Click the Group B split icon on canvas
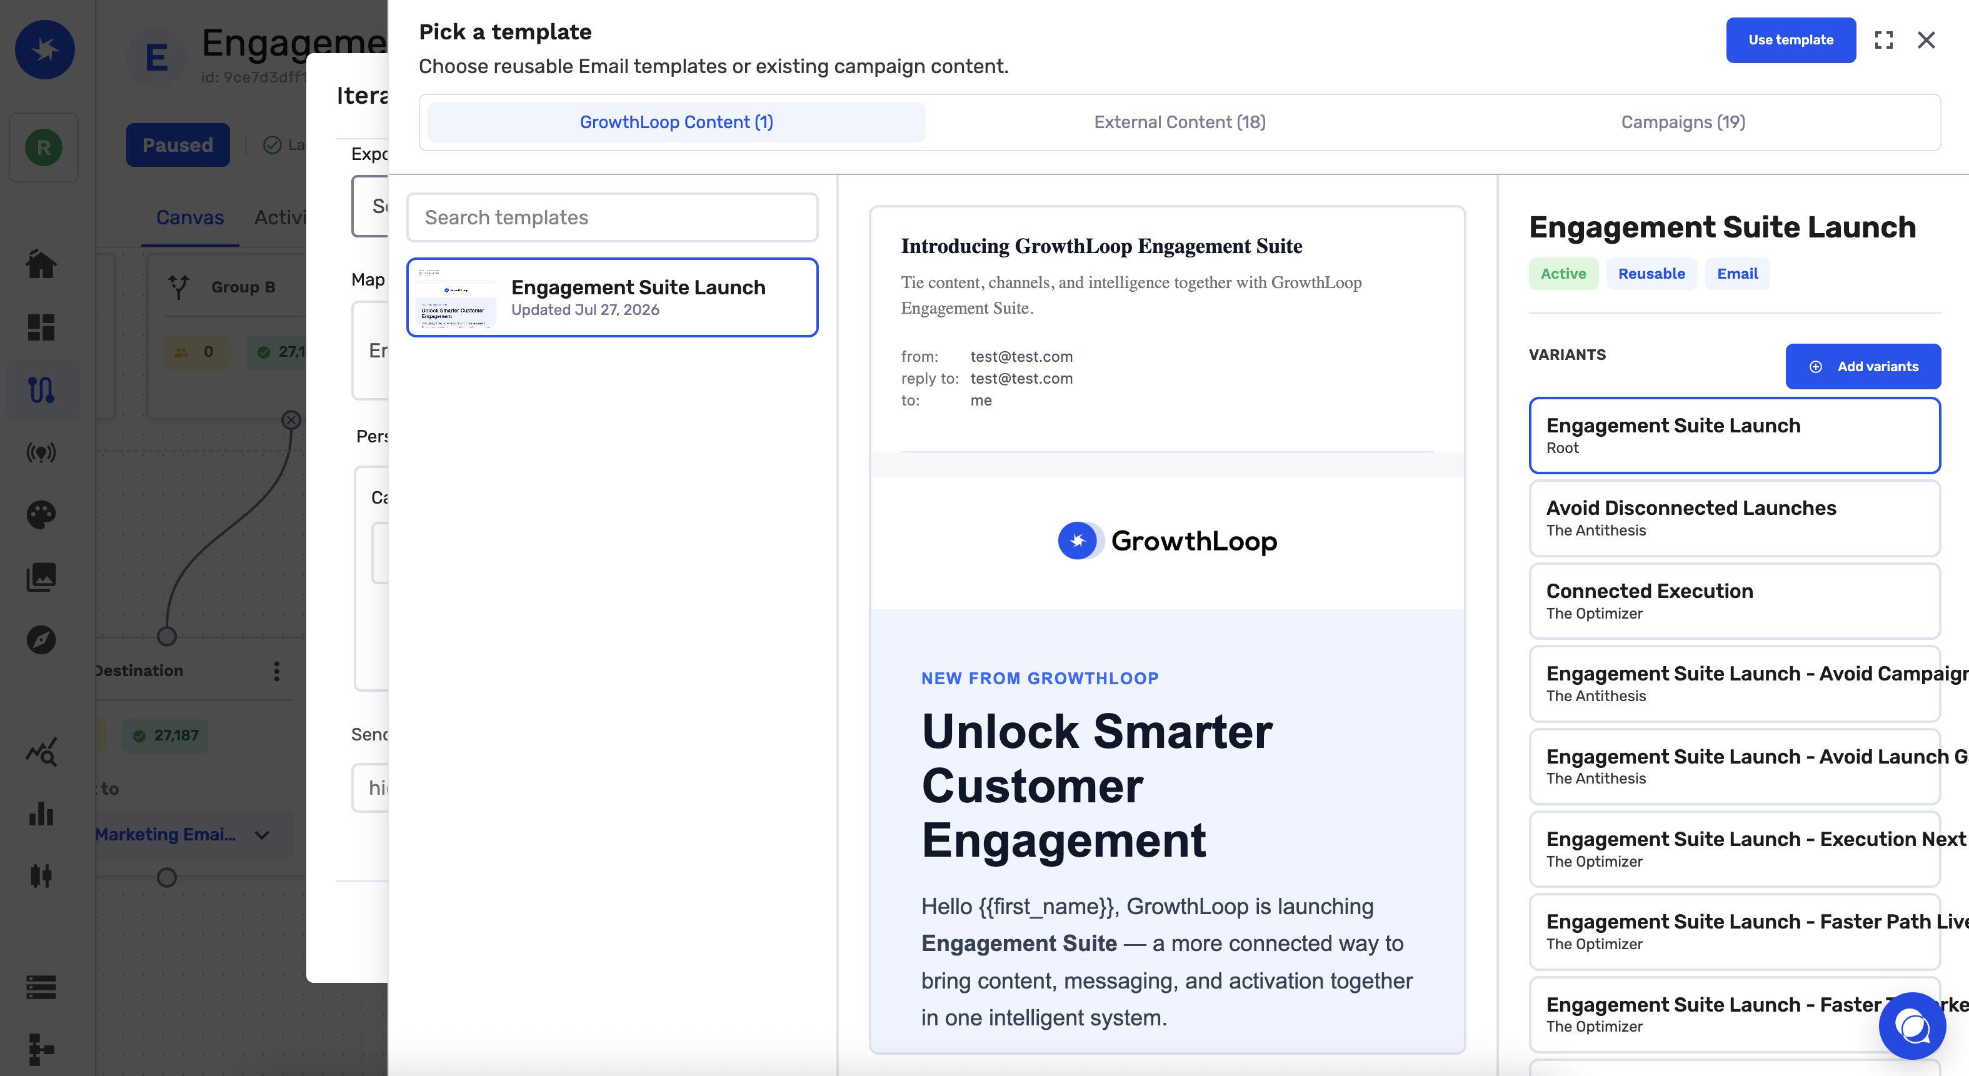1969x1076 pixels. pyautogui.click(x=178, y=287)
